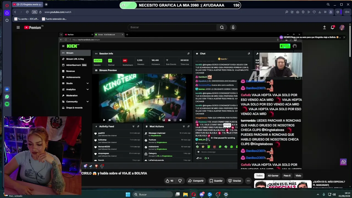Select the Todos filter chip
The width and height of the screenshot is (352, 198).
259,175
